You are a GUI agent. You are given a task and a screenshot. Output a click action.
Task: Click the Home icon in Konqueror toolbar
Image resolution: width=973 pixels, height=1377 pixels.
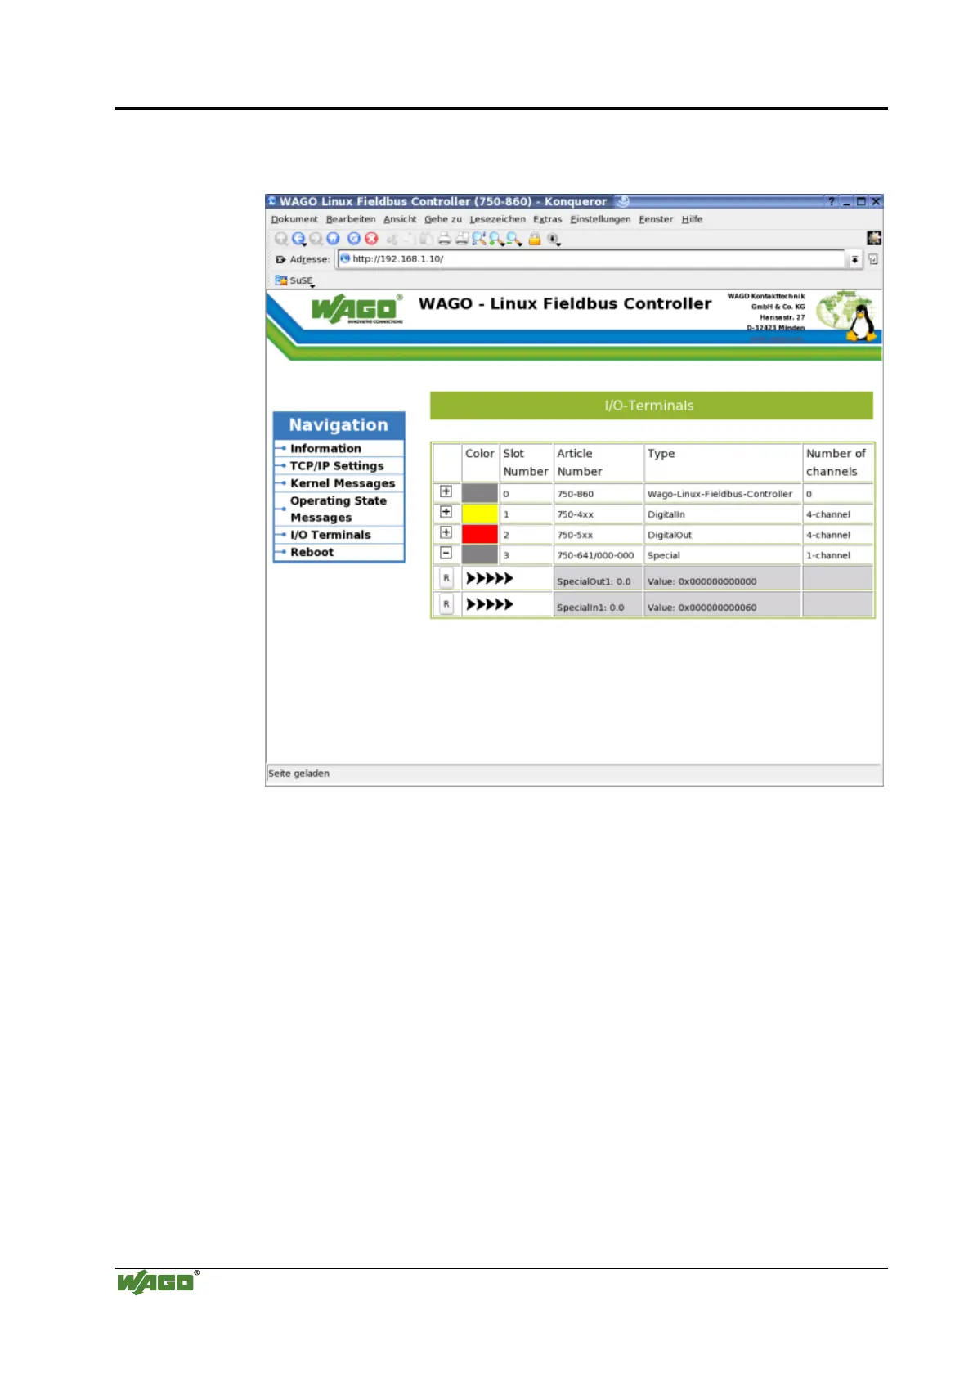[x=333, y=239]
